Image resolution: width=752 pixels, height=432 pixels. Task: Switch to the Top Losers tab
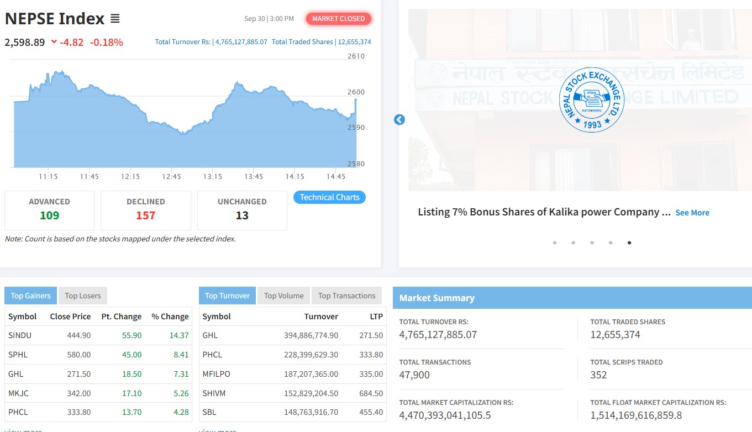pos(83,296)
